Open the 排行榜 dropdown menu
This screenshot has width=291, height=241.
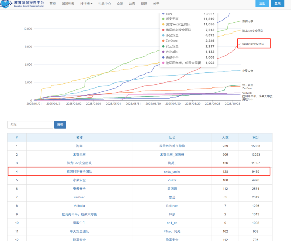pos(86,4)
